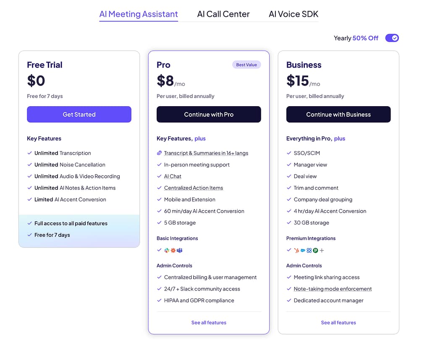Open the AI Chat feature link
Image resolution: width=430 pixels, height=345 pixels.
coord(172,176)
